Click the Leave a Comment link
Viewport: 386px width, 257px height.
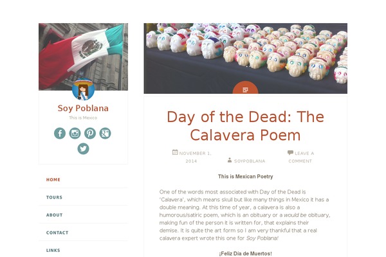[304, 157]
